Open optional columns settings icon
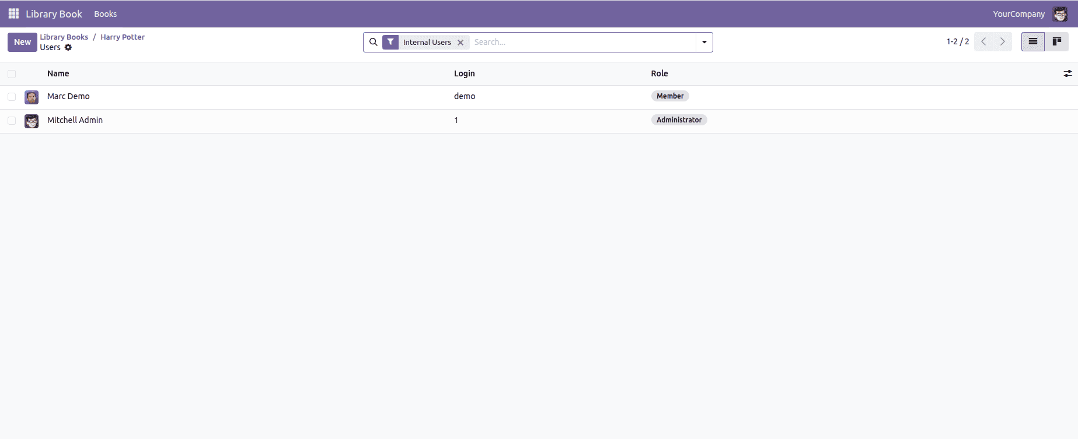Screen dimensions: 1078x439 (x=1067, y=73)
